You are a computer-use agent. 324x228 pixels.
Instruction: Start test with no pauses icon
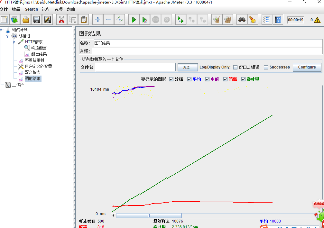(145, 20)
